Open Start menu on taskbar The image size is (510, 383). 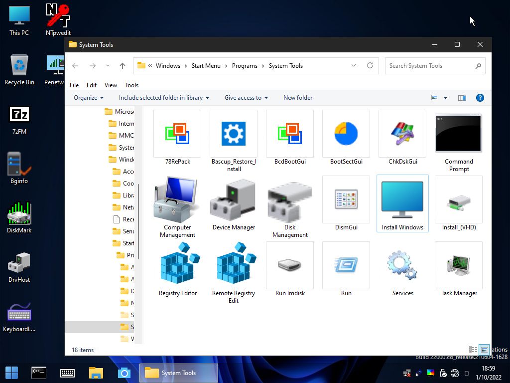click(x=12, y=373)
